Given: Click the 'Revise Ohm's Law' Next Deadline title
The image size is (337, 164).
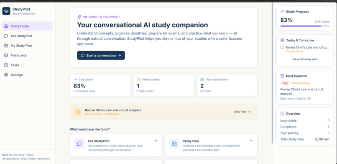Looking at the screenshot, I should (302, 92).
